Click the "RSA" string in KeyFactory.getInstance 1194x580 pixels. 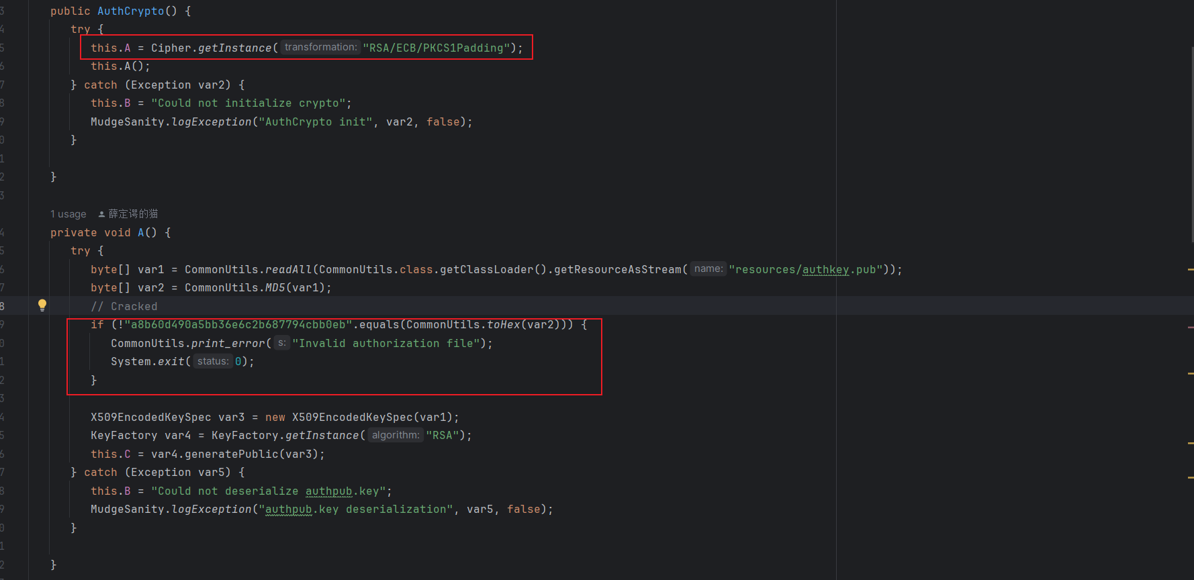pyautogui.click(x=443, y=436)
